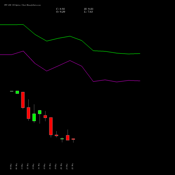Select the '13 May' date label
This screenshot has height=175, width=175.
click(33, 166)
